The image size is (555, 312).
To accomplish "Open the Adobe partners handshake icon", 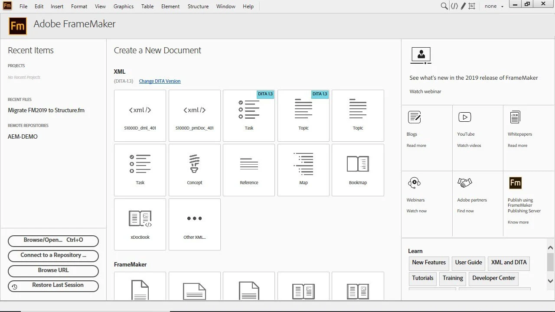I will [464, 183].
